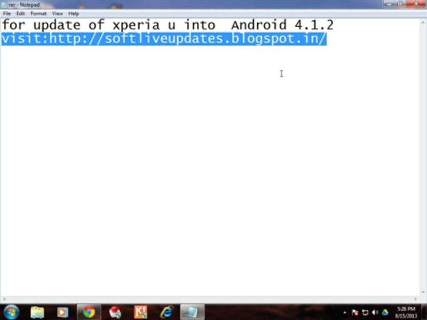Viewport: 427px width, 320px height.
Task: Open the Action Center flag icon
Action: 355,312
